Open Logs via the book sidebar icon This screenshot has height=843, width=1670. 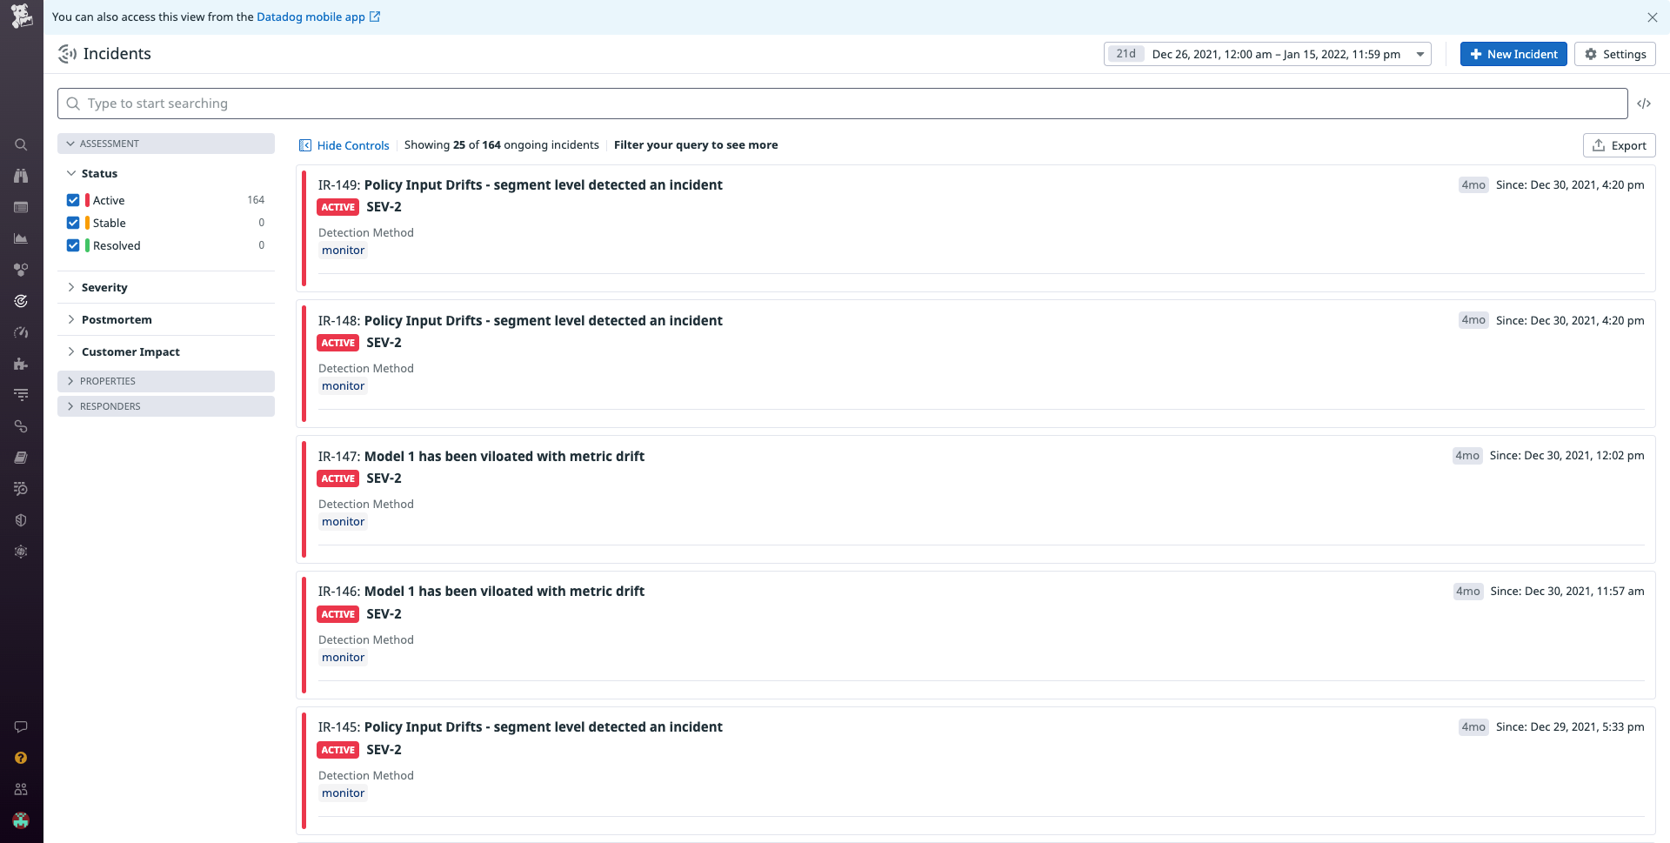point(21,457)
